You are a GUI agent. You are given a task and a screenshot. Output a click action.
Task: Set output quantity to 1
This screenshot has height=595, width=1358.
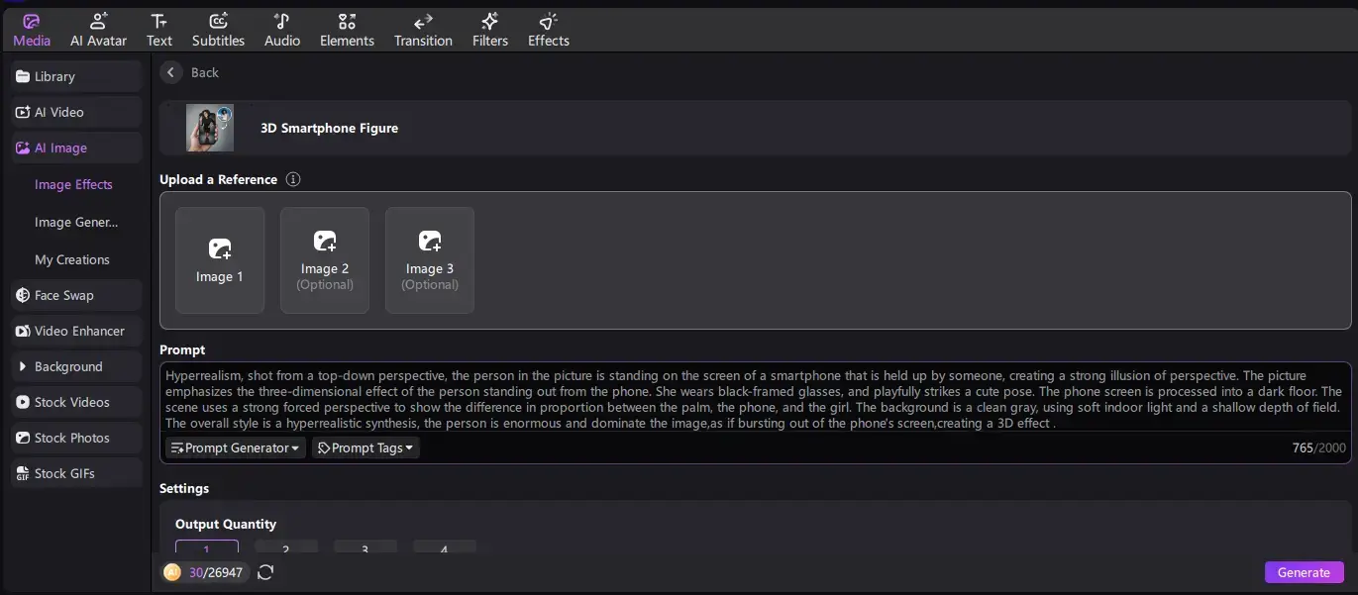(x=207, y=548)
